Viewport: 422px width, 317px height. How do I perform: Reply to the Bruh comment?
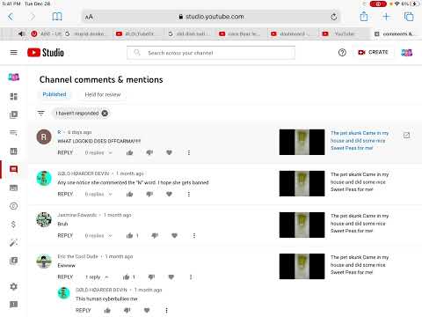click(x=65, y=235)
